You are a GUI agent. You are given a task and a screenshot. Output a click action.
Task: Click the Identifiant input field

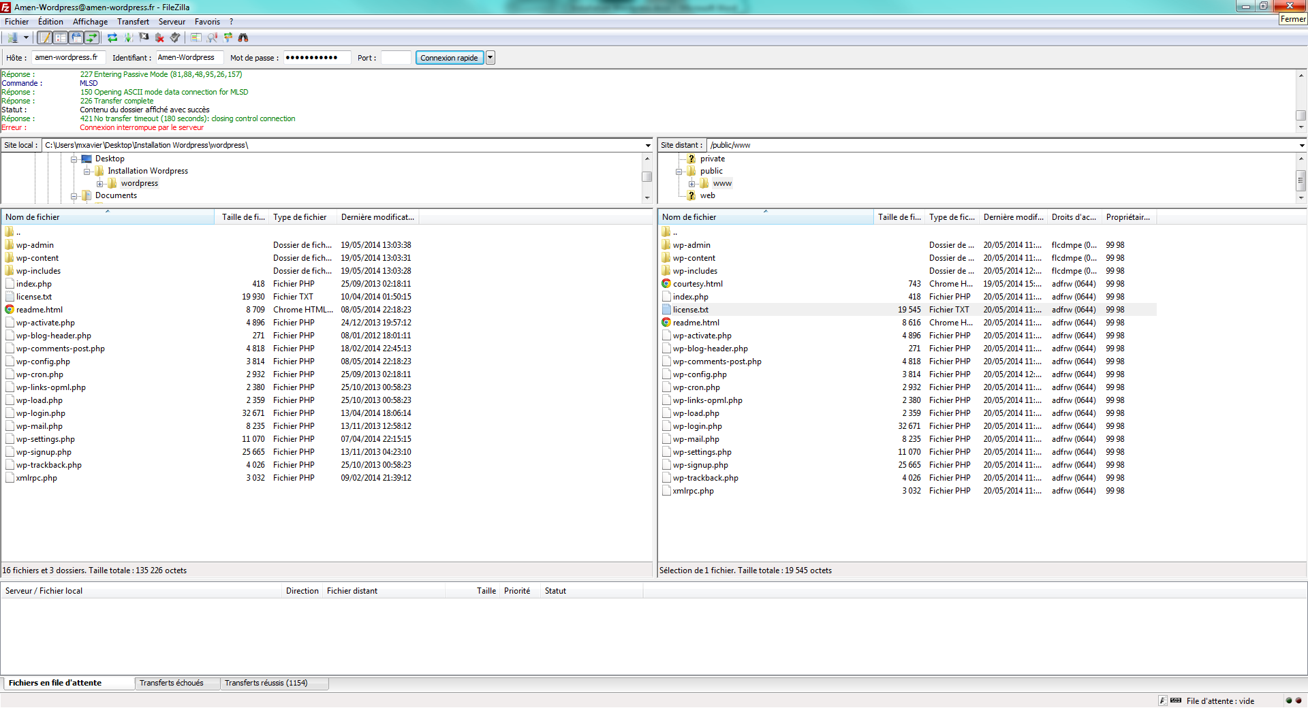click(189, 58)
